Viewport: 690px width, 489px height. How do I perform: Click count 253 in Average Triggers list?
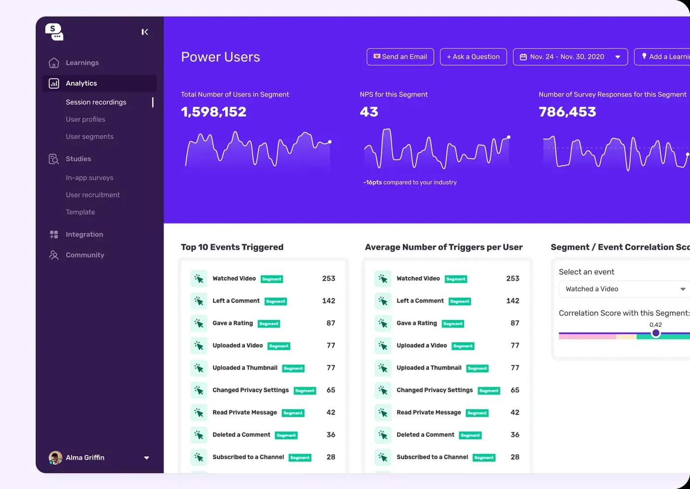[513, 279]
